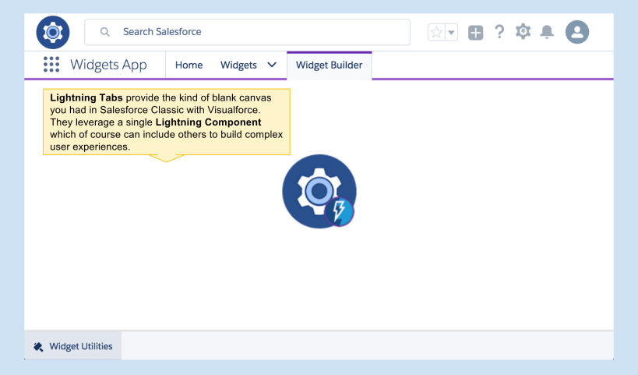638x375 pixels.
Task: Click the favorites star icon
Action: tap(437, 32)
